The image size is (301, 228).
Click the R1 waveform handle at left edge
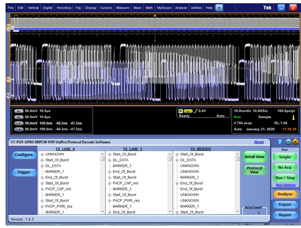(x=9, y=79)
